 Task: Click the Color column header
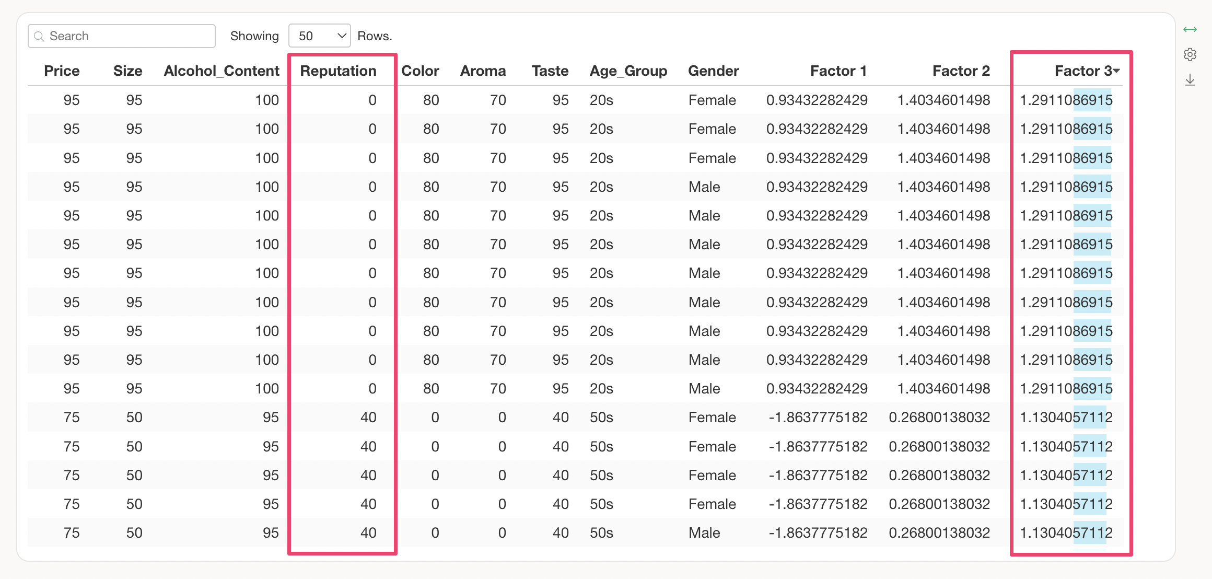click(420, 71)
